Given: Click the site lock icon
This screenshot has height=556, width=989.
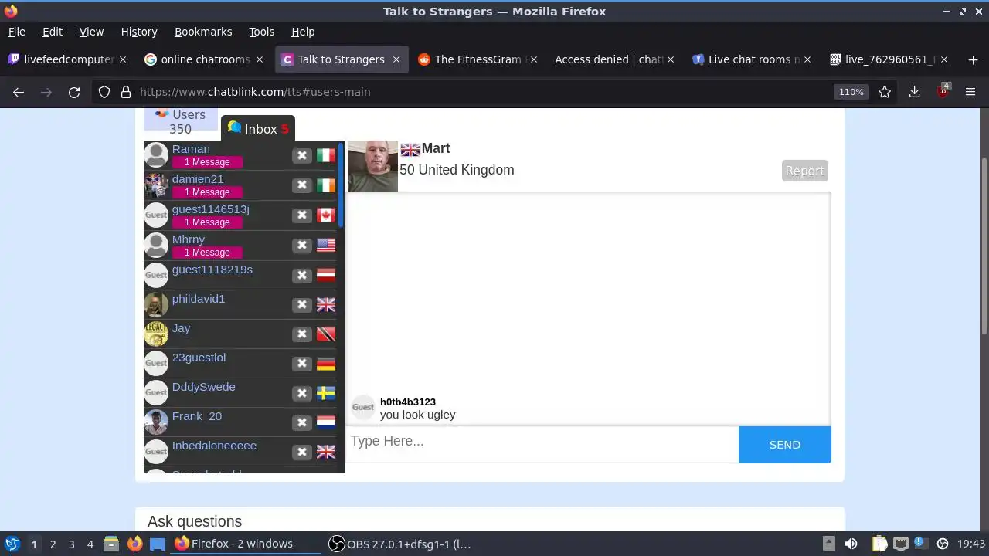Looking at the screenshot, I should 125,92.
